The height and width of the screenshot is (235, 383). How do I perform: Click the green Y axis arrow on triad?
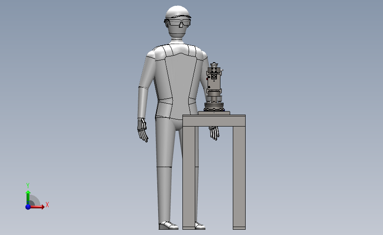pyautogui.click(x=28, y=198)
